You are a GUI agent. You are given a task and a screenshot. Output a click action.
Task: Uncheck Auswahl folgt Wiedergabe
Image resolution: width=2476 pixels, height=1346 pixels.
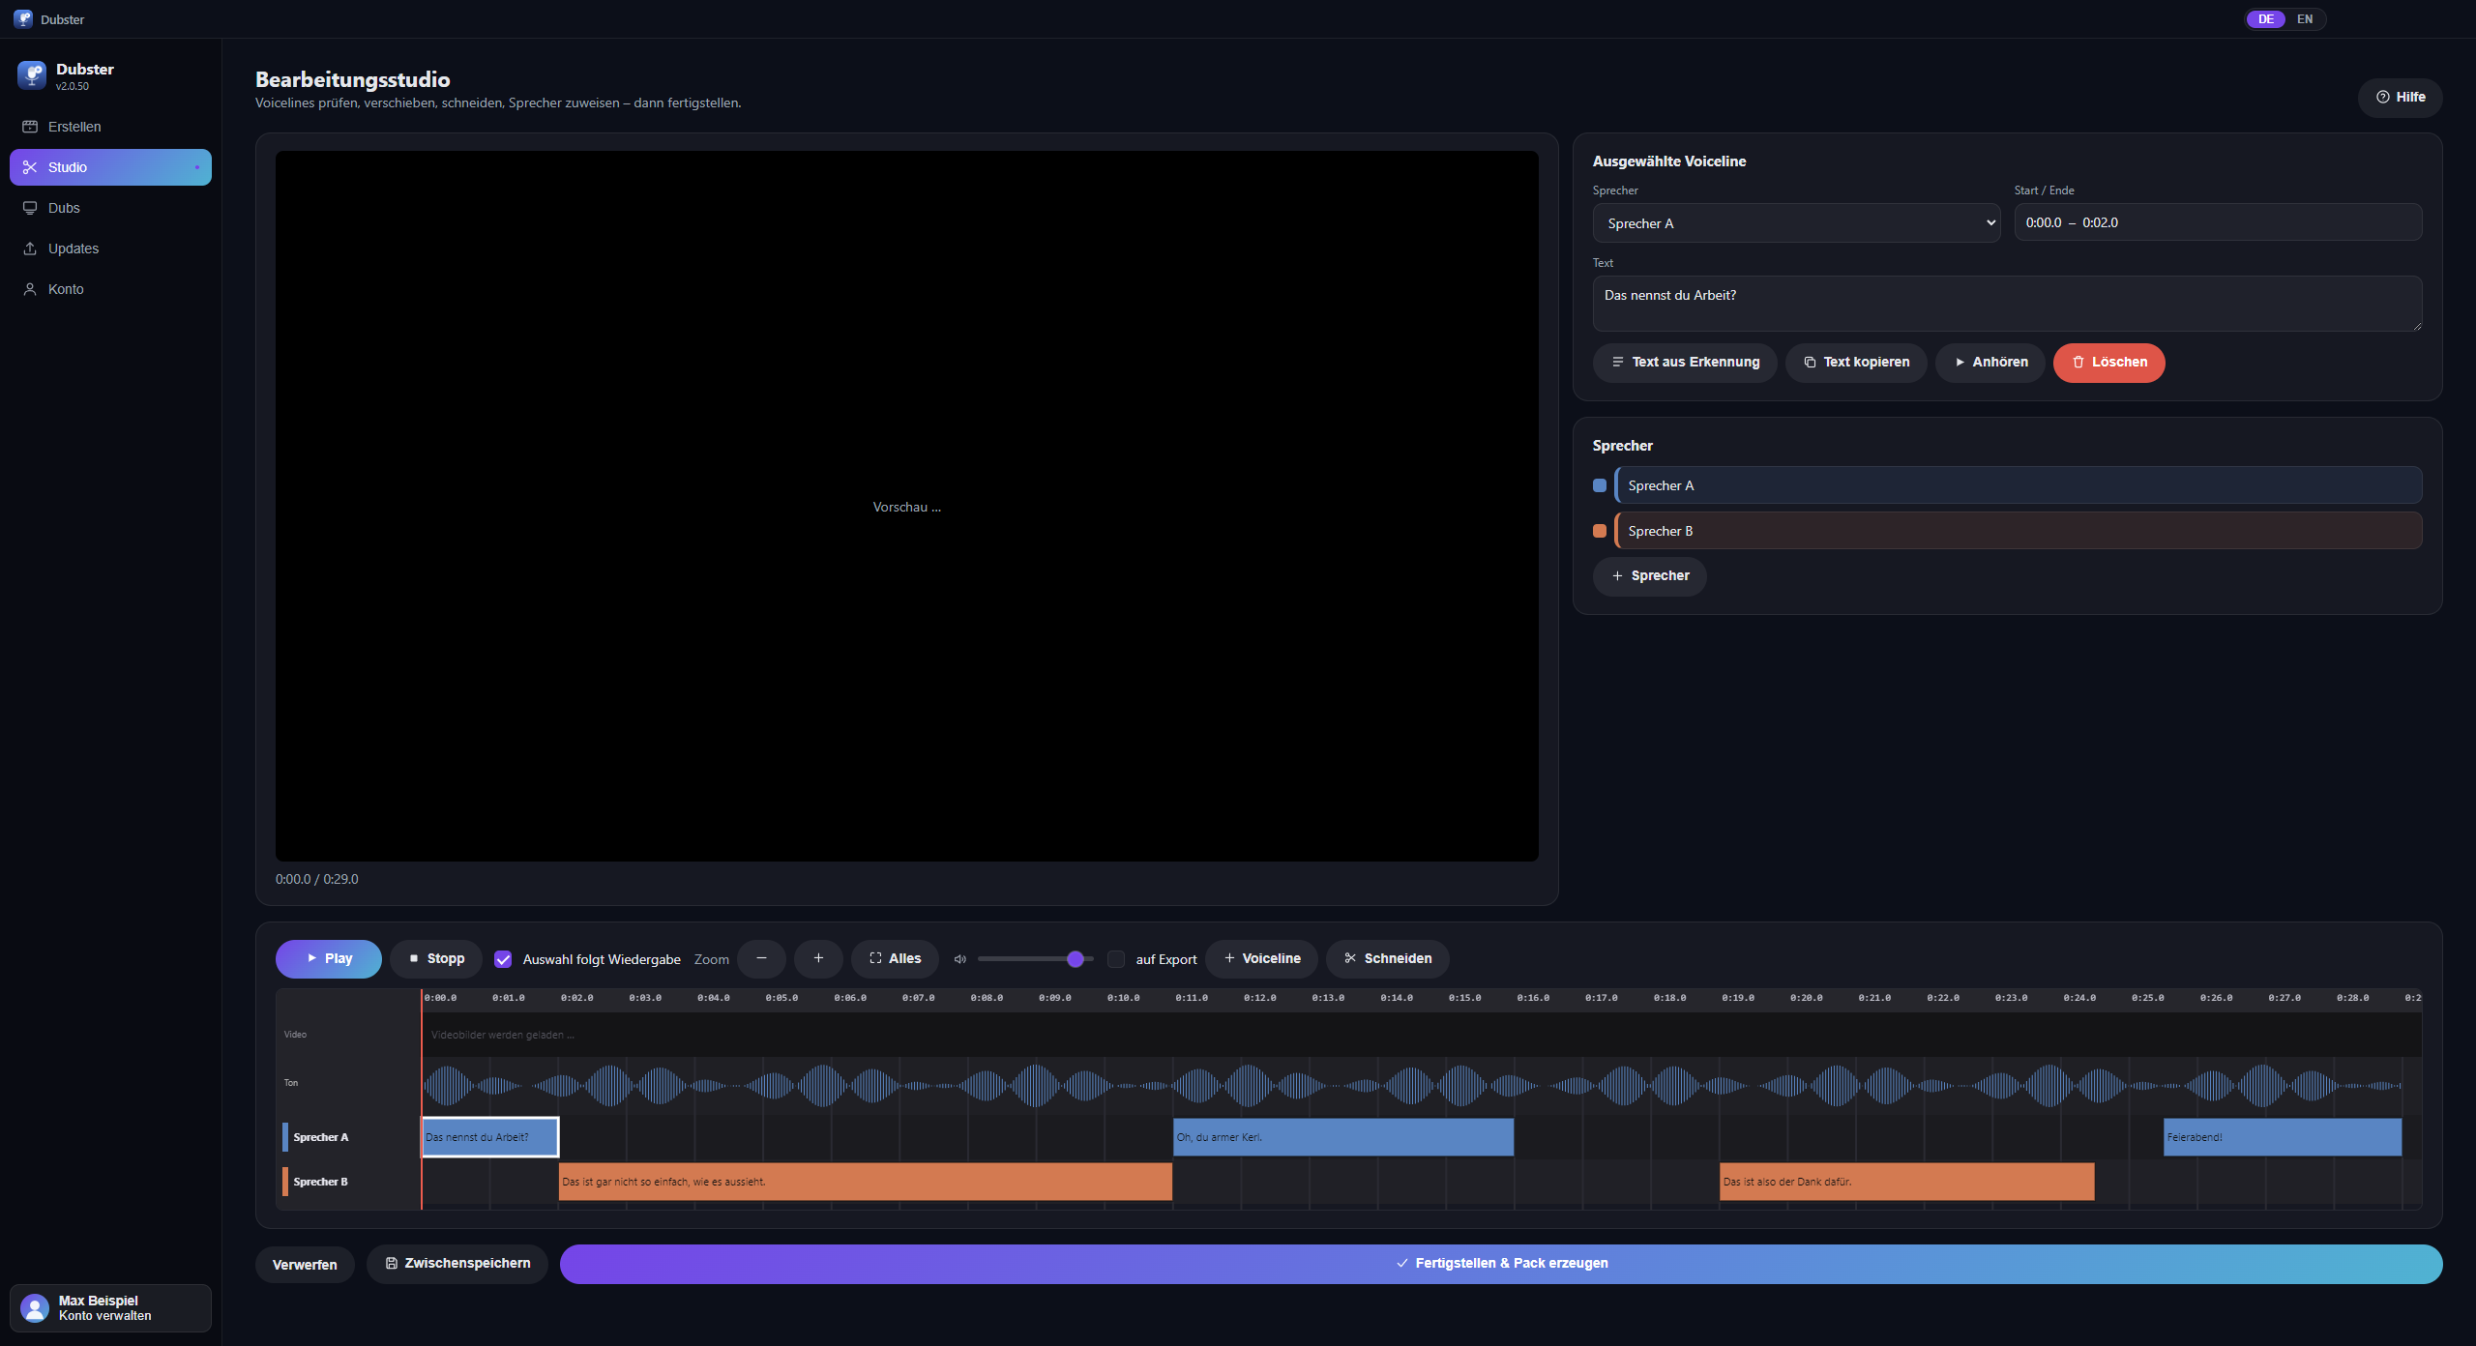click(503, 959)
